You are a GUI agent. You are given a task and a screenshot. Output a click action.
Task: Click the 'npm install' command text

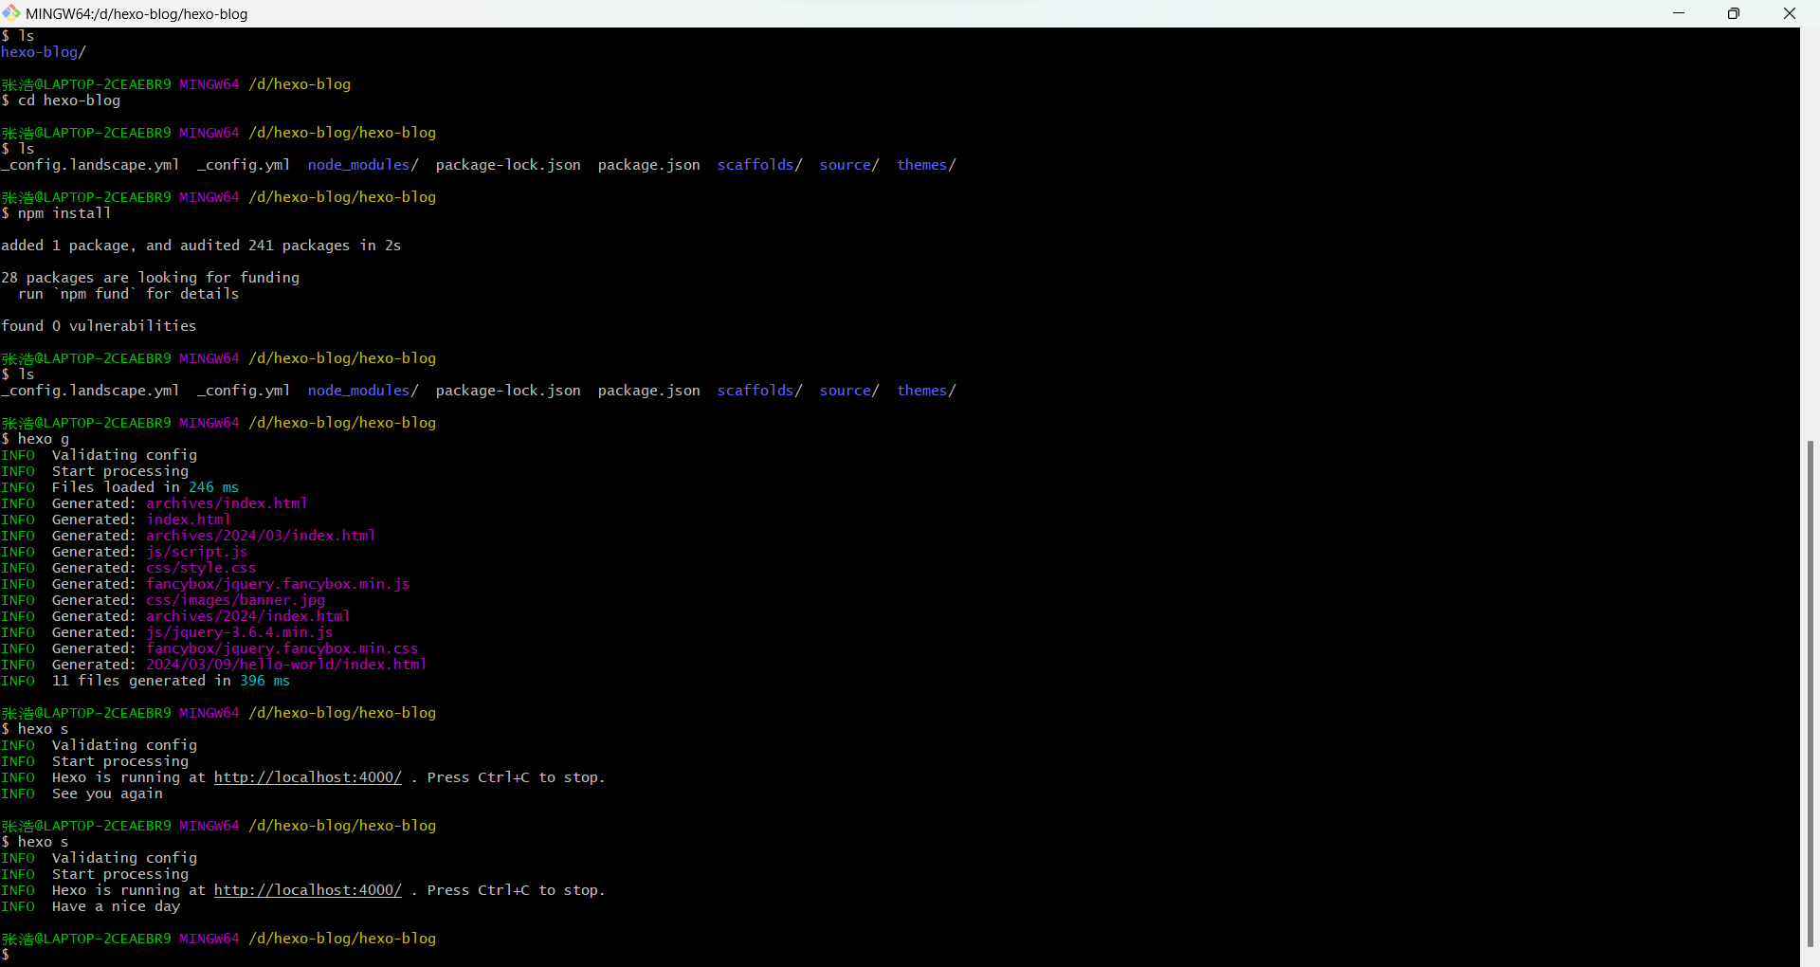pos(64,213)
